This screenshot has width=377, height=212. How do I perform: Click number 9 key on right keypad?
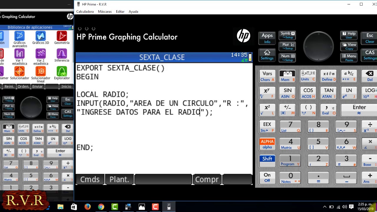pyautogui.click(x=346, y=127)
